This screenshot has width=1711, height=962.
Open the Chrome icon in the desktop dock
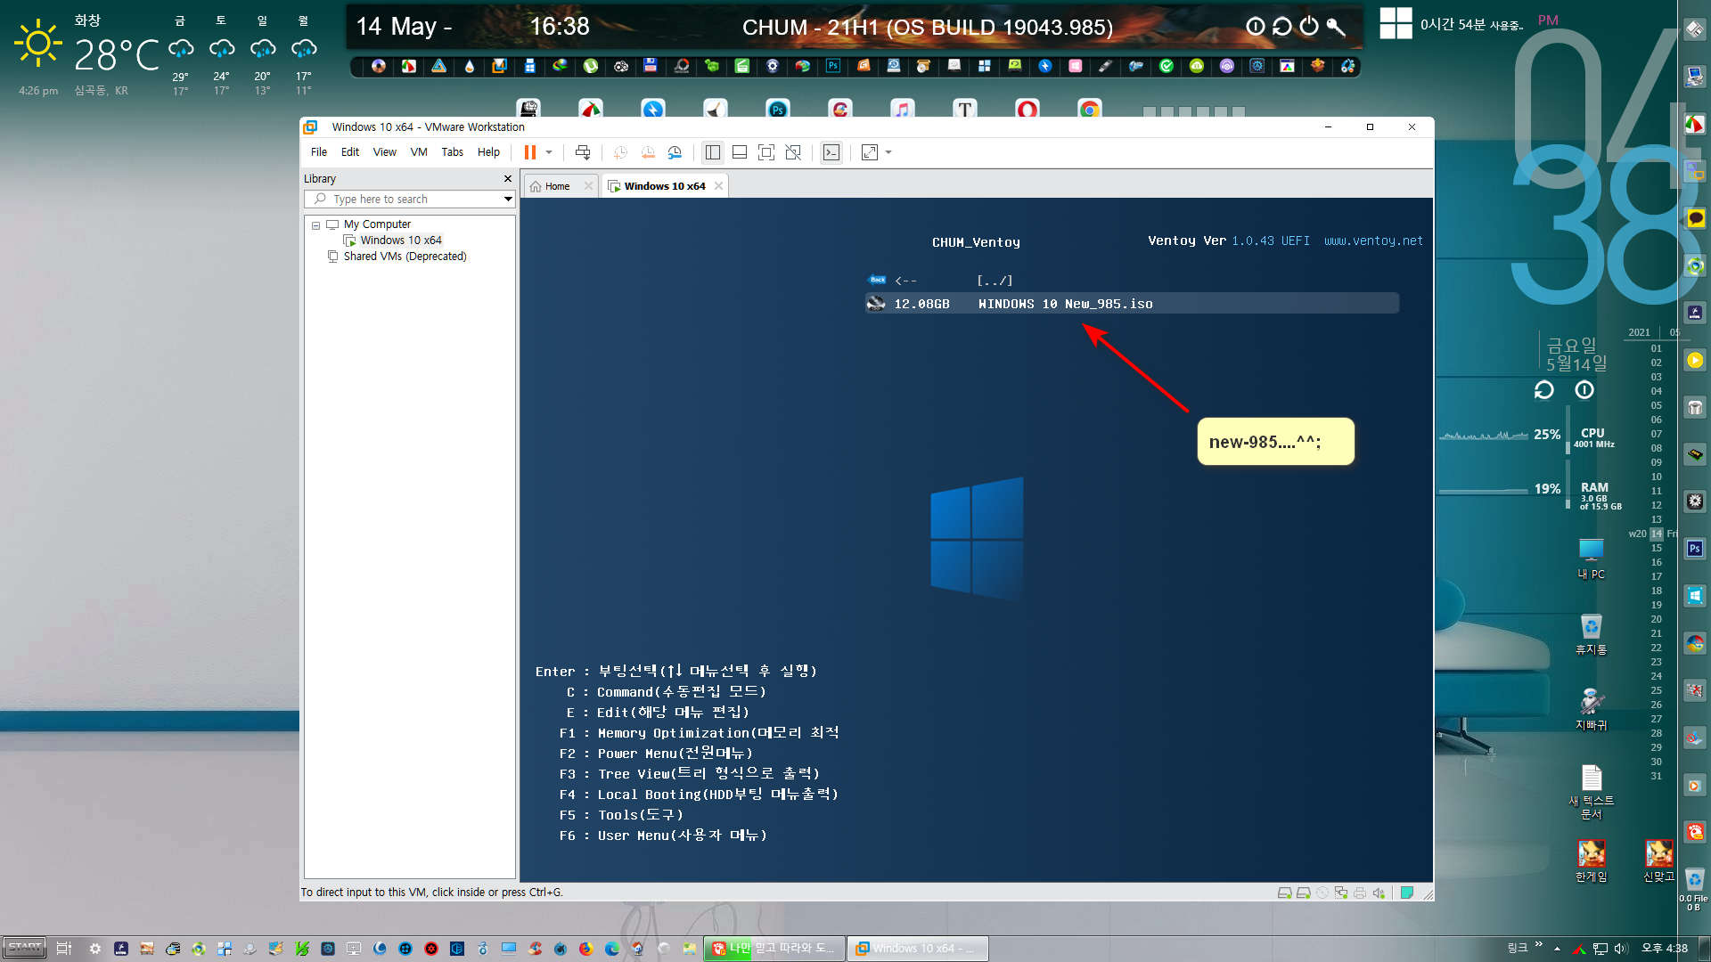point(1089,109)
